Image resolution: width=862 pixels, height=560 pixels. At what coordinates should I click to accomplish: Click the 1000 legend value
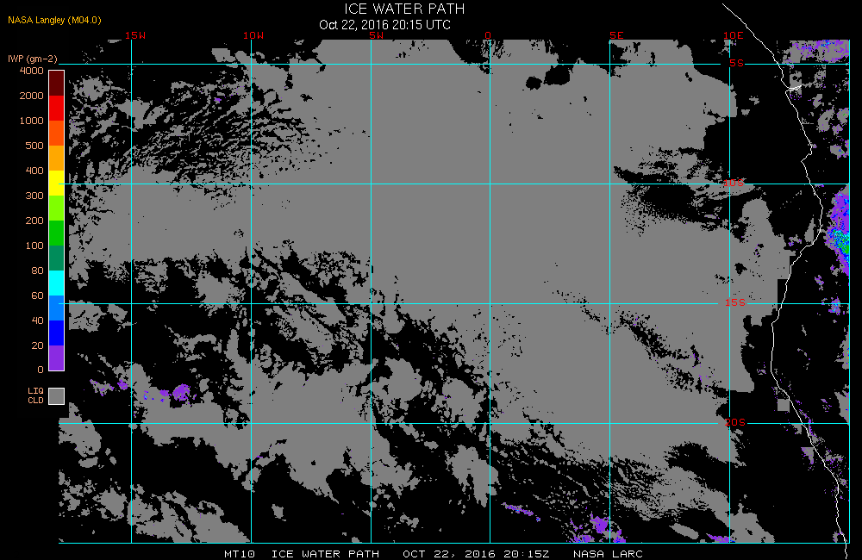pyautogui.click(x=32, y=121)
